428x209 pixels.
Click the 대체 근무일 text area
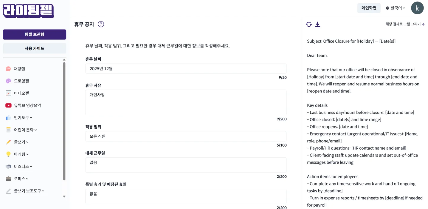pyautogui.click(x=186, y=165)
